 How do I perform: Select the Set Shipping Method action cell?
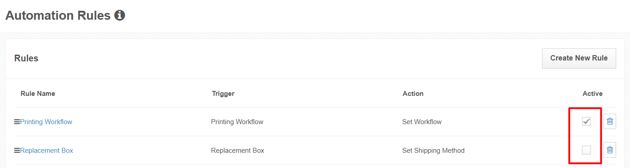(433, 151)
